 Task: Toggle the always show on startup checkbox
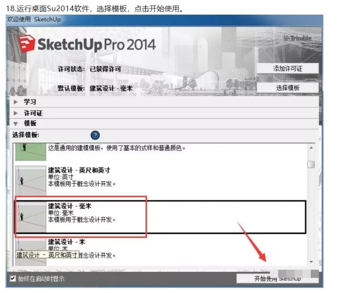click(13, 278)
